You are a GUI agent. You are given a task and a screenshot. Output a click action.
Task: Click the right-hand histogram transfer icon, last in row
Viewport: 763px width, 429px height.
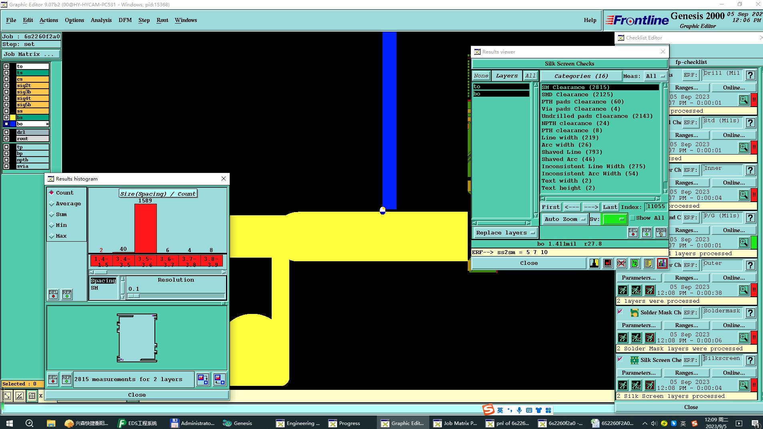[x=220, y=379]
